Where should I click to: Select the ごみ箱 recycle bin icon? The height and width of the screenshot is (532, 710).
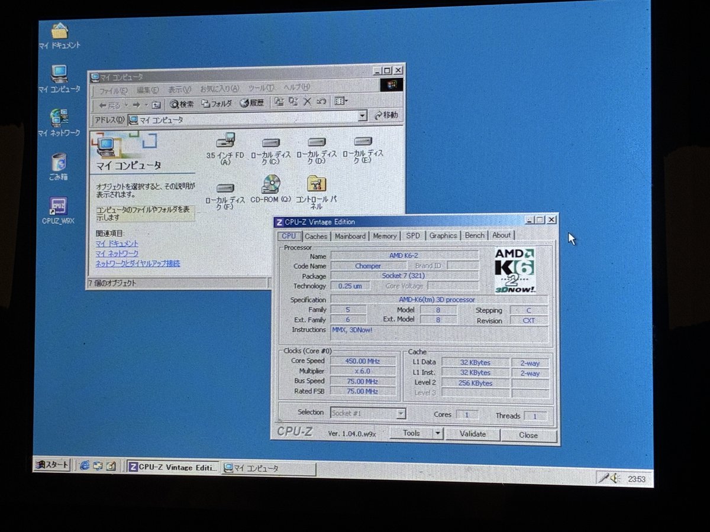pyautogui.click(x=59, y=167)
